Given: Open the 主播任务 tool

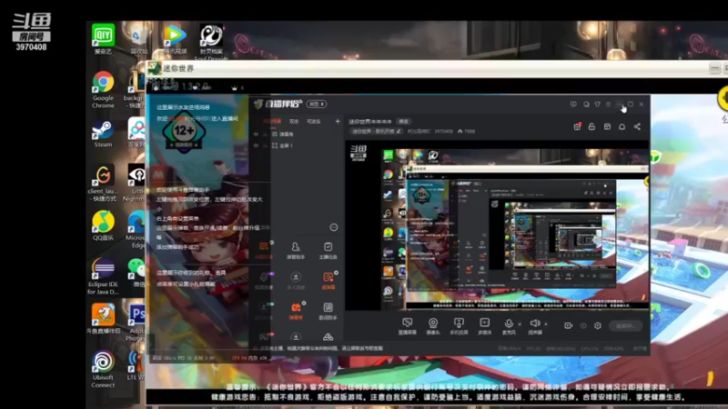Looking at the screenshot, I should click(x=328, y=251).
